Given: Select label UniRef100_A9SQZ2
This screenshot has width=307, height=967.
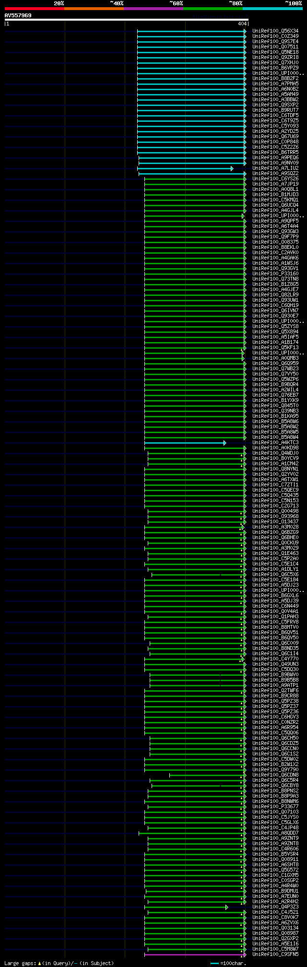Looking at the screenshot, I should [275, 174].
